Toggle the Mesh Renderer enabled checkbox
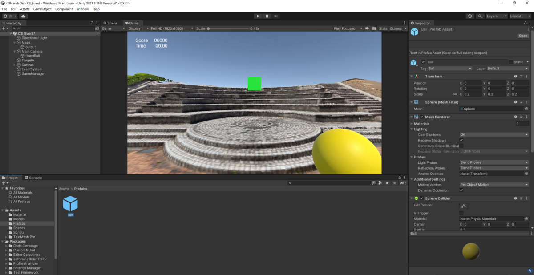Viewport: 534px width, 275px height. [421, 117]
